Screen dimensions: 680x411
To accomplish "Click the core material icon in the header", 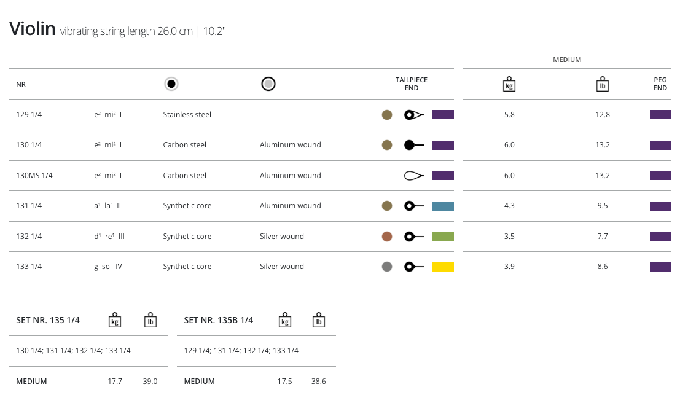I will click(x=171, y=84).
